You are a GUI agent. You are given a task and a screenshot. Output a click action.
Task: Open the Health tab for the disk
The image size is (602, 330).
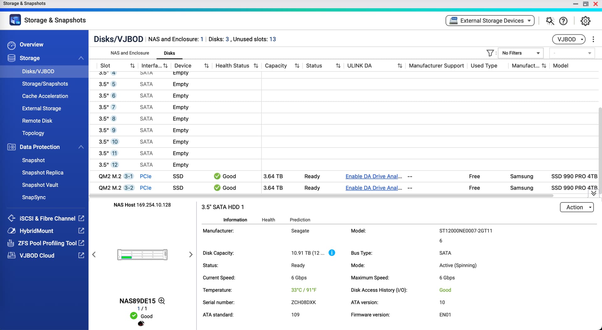click(268, 220)
